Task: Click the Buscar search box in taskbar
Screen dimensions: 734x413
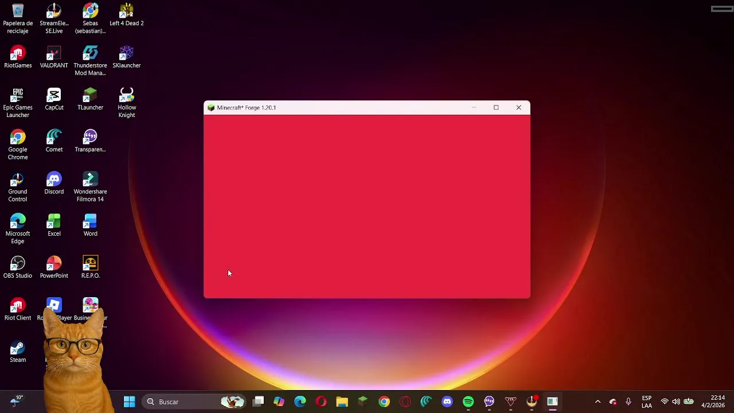Action: click(x=195, y=402)
